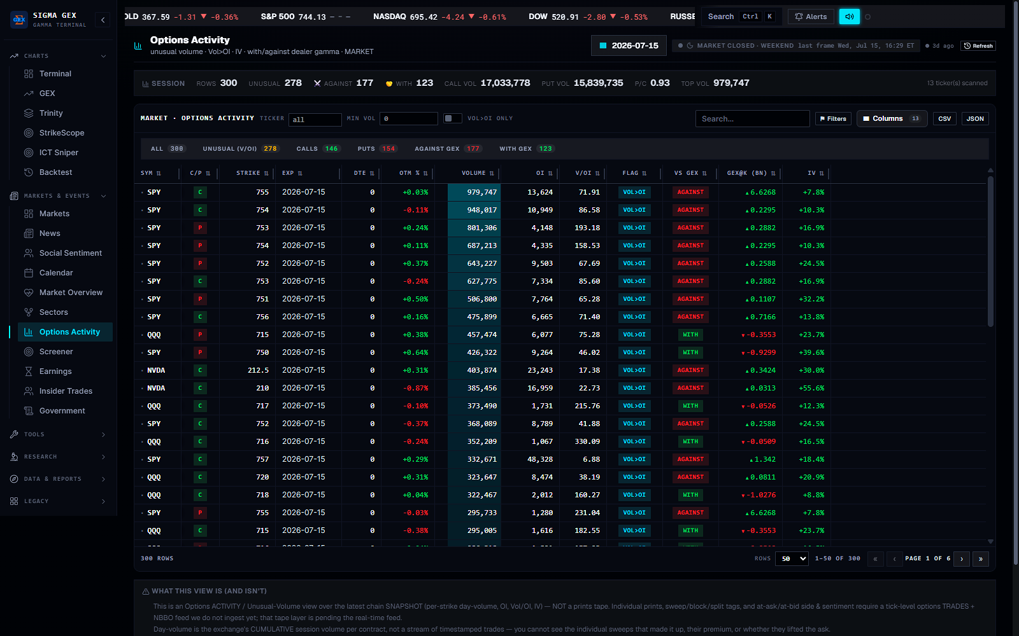Open Sectors sidebar icon
Image resolution: width=1019 pixels, height=636 pixels.
click(x=29, y=312)
